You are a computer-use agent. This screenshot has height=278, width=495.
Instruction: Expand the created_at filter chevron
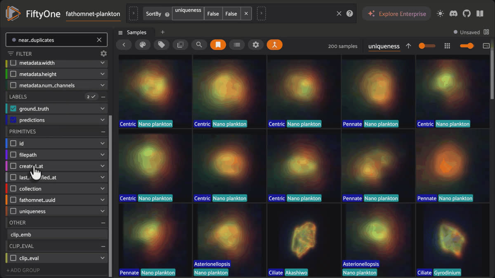102,166
